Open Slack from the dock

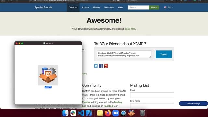pos(73,113)
